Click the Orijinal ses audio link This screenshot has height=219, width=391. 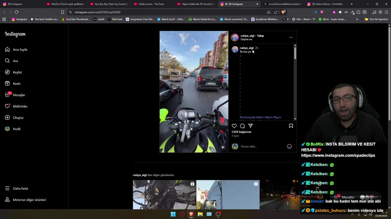pyautogui.click(x=246, y=39)
